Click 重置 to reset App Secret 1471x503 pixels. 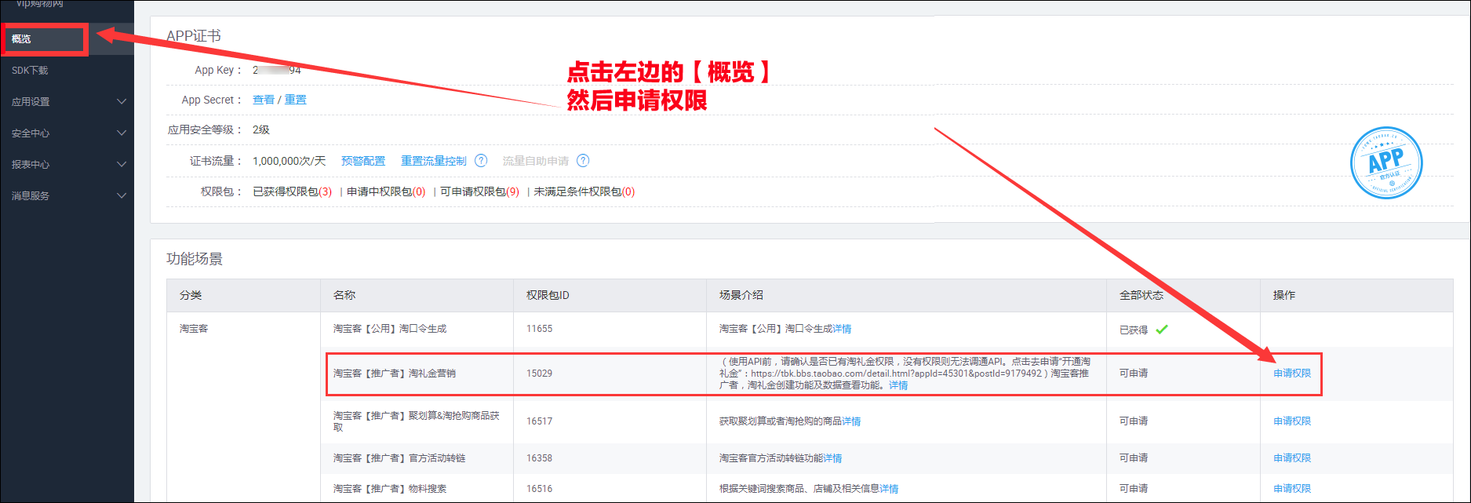pyautogui.click(x=296, y=100)
